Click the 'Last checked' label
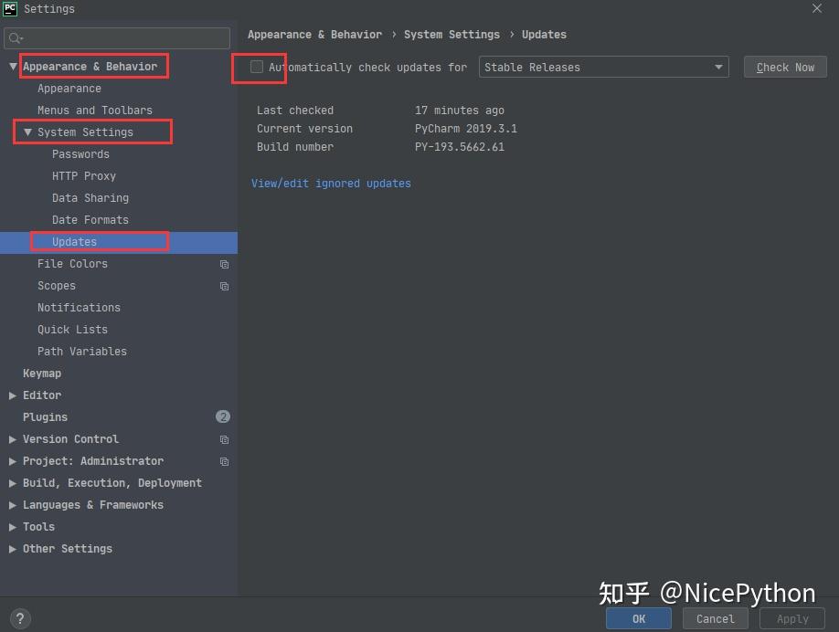This screenshot has height=632, width=839. pyautogui.click(x=295, y=111)
